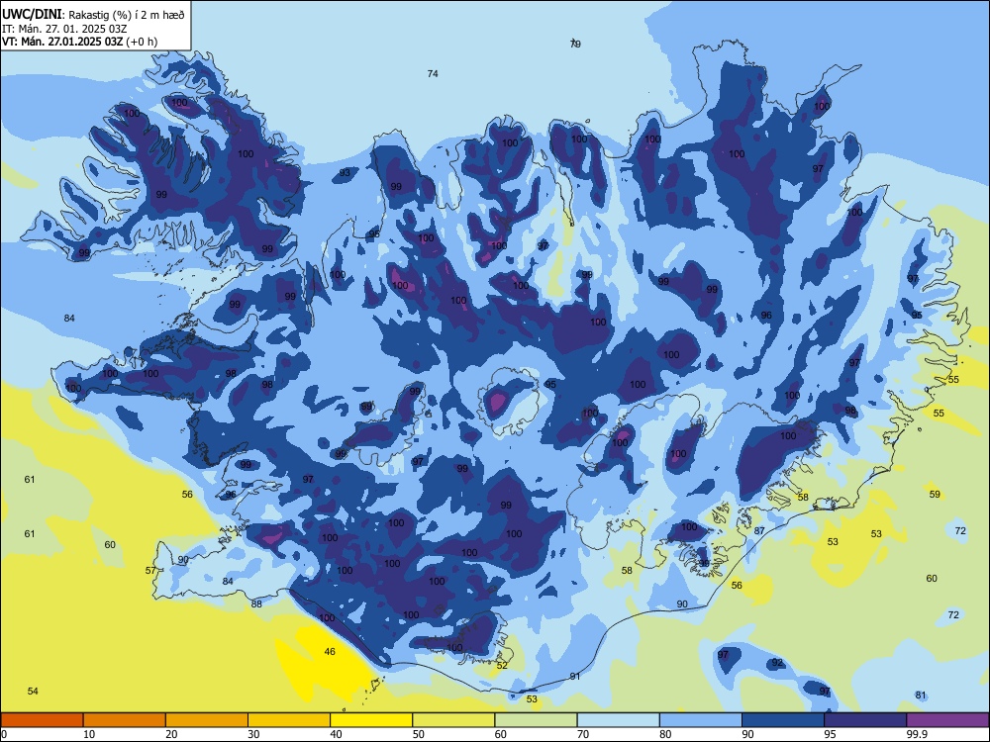
Task: Click the map value '57' on the Reykjanes peninsula
Action: pyautogui.click(x=150, y=571)
